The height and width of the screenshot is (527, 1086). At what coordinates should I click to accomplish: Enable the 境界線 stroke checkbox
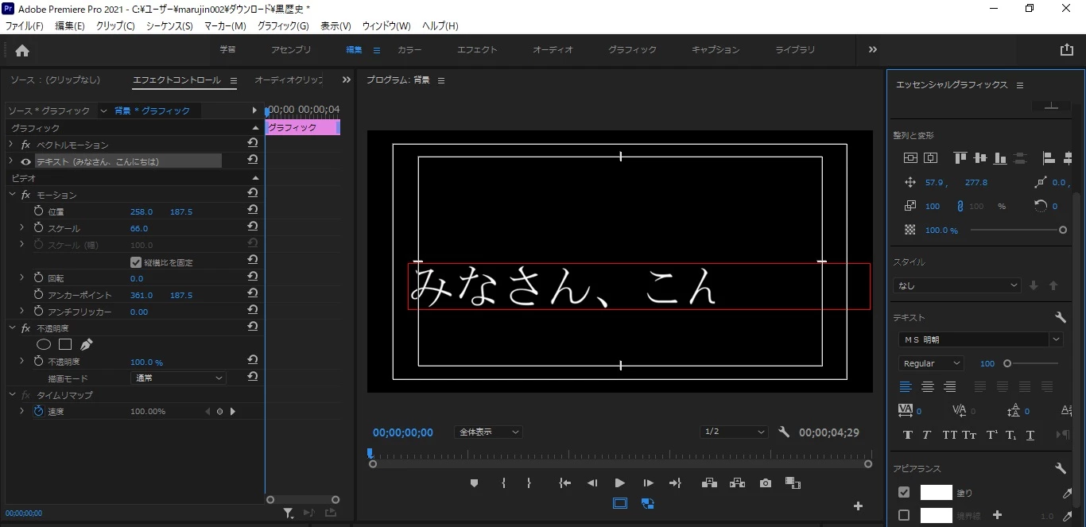[x=904, y=515]
